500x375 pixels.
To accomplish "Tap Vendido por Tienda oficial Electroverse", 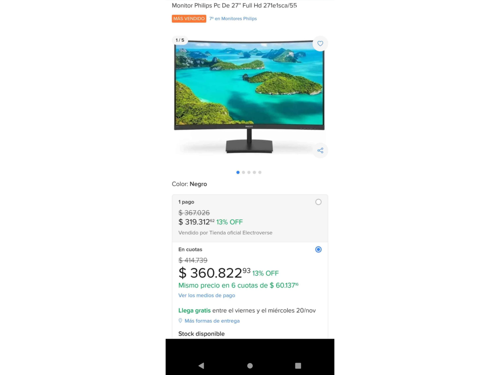I will click(225, 233).
